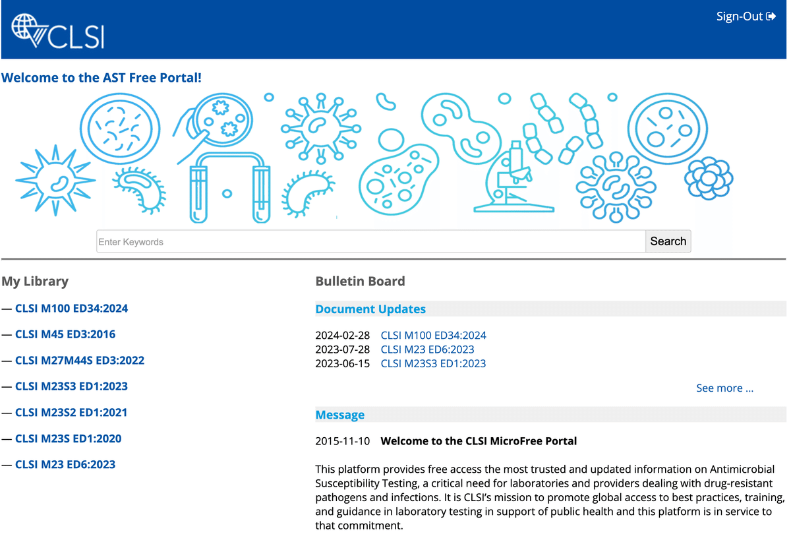Click the See more link under Document Updates

click(724, 388)
